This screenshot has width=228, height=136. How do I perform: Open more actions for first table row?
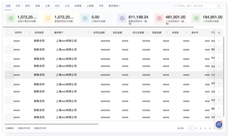pyautogui.click(x=219, y=41)
